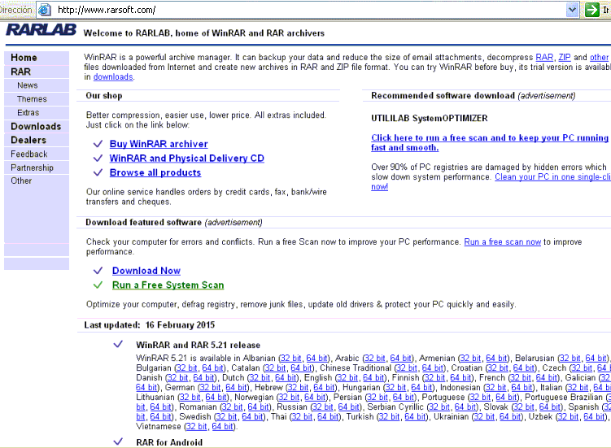Follow the RAR link in the intro paragraph

pos(544,57)
